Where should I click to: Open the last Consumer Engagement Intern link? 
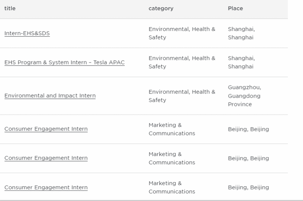(x=46, y=187)
